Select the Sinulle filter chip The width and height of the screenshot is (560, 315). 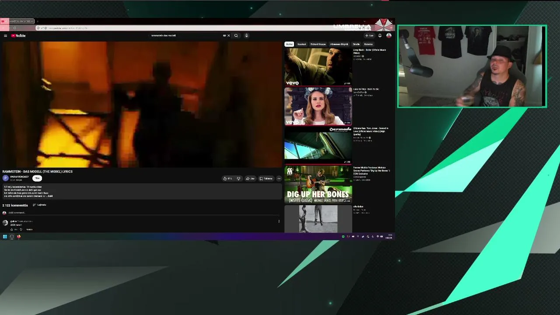click(356, 44)
